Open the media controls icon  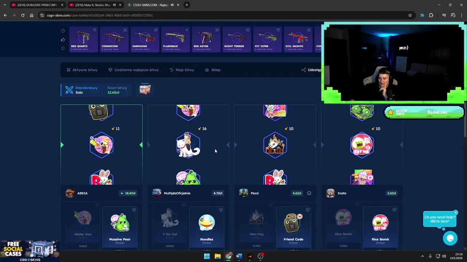444,15
